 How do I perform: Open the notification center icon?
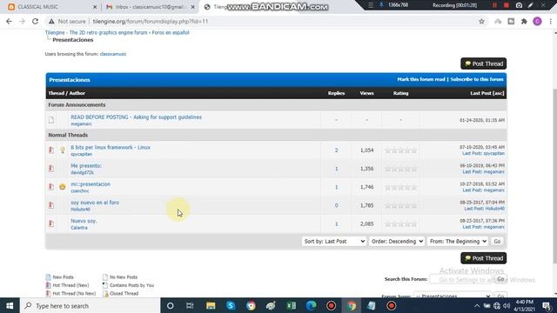pos(547,305)
